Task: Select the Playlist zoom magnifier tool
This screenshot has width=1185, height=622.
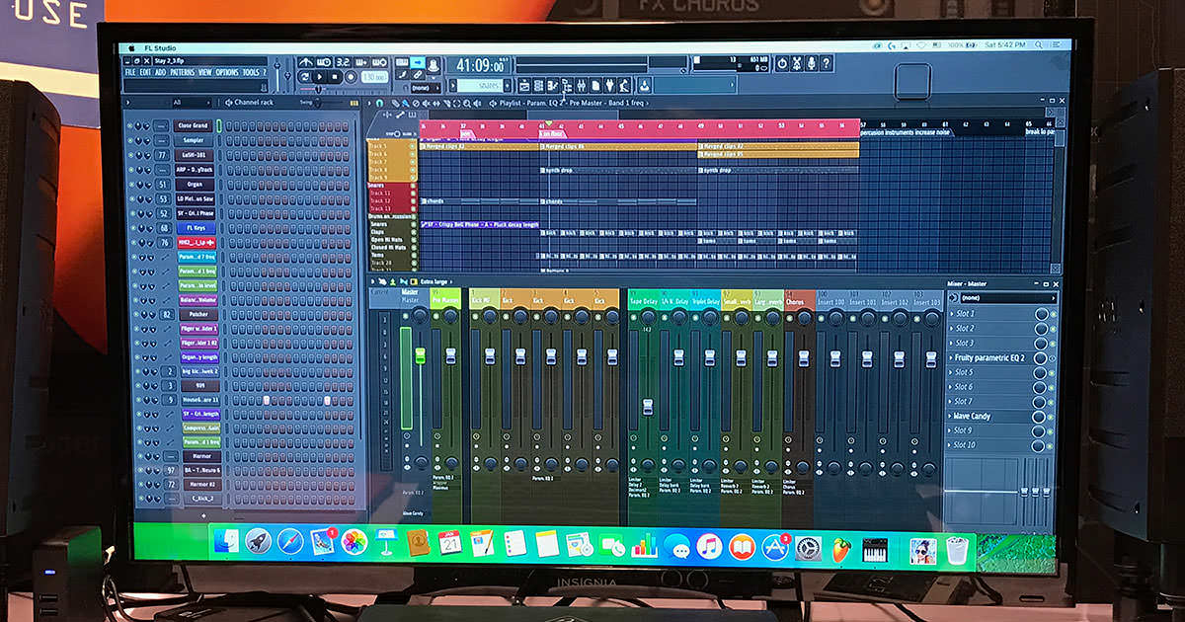Action: pyautogui.click(x=467, y=103)
